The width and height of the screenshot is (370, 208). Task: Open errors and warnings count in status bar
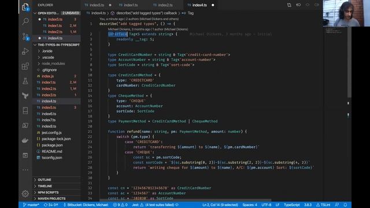point(120,205)
